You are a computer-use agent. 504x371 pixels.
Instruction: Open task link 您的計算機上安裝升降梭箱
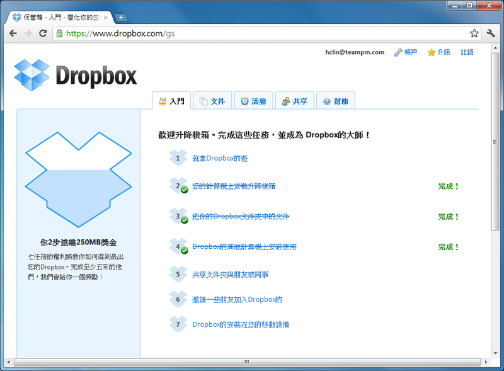234,186
